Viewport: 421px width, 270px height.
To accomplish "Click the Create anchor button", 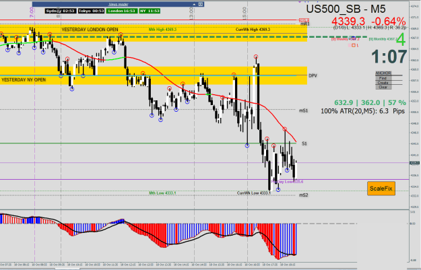I will pyautogui.click(x=383, y=83).
